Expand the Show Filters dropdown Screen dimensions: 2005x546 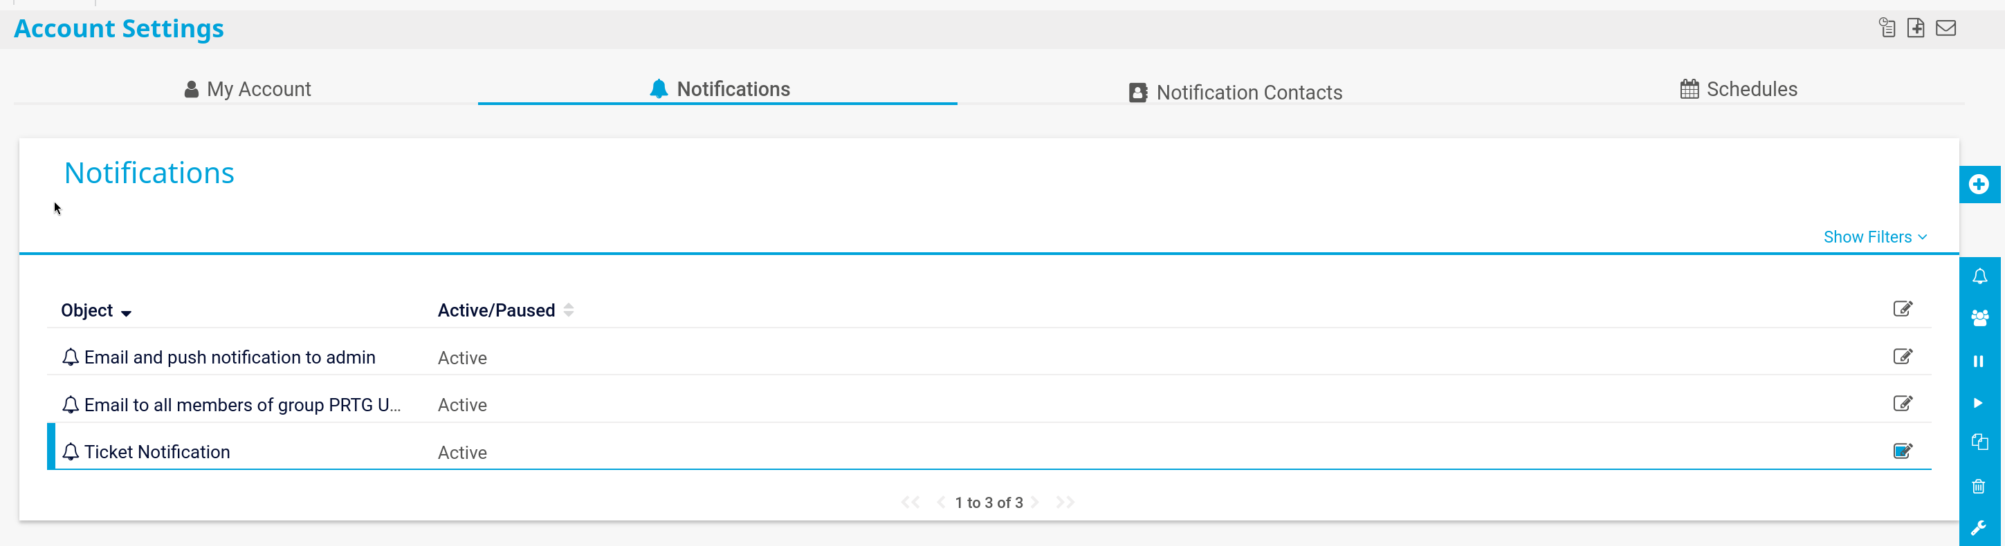point(1874,236)
